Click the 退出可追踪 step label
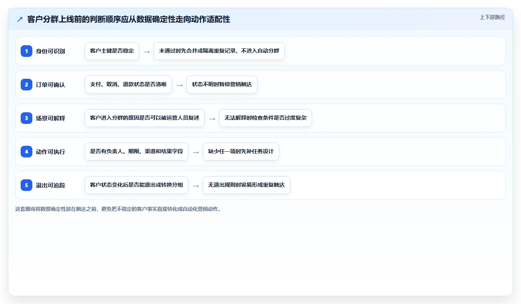The image size is (521, 304). [x=50, y=185]
